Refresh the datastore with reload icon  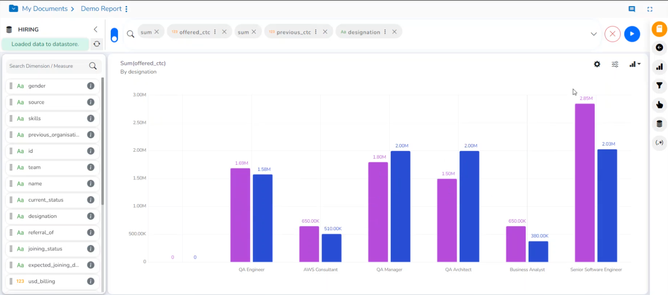(97, 44)
